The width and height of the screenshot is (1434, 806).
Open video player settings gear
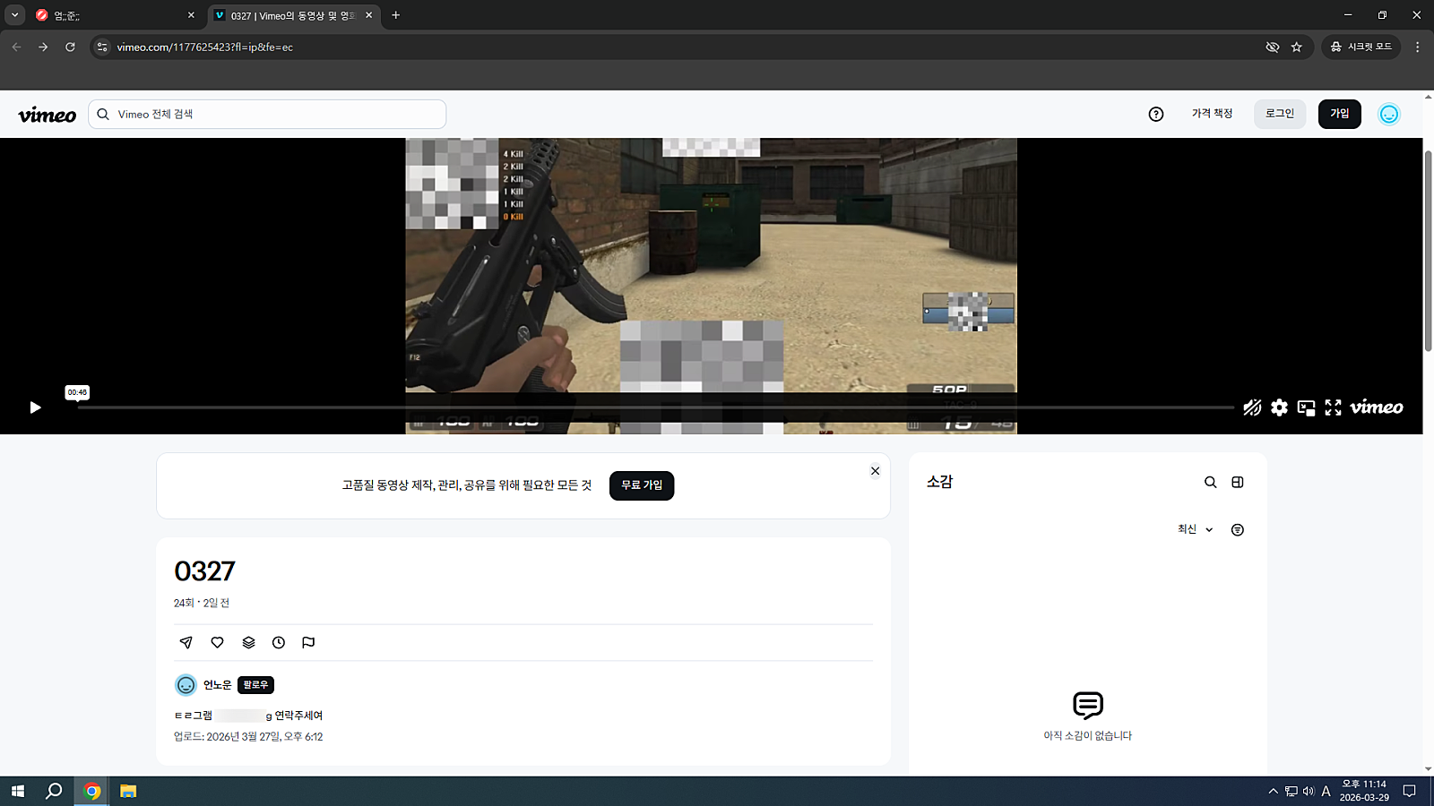pyautogui.click(x=1279, y=407)
